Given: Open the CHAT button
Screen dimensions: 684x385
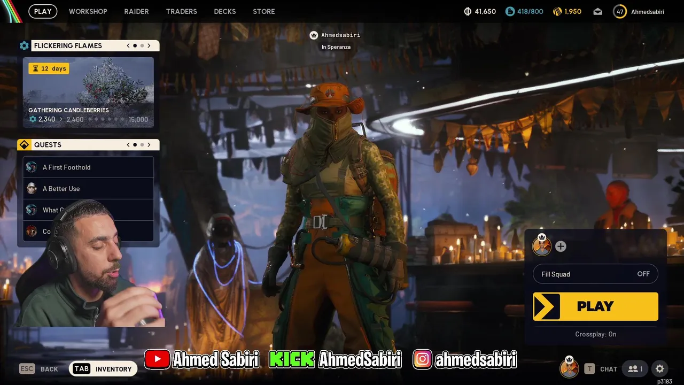Looking at the screenshot, I should tap(601, 369).
